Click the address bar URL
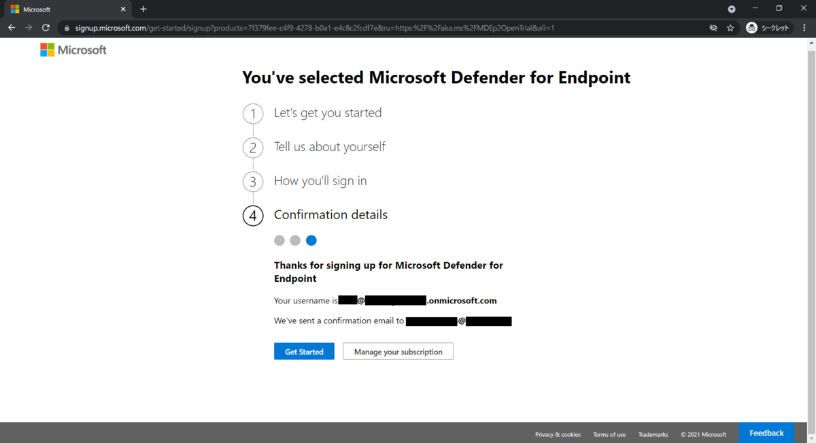Screen dimensions: 816x443 pos(313,28)
